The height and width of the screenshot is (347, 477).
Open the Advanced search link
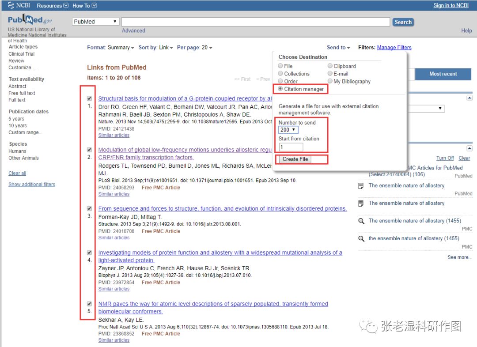click(133, 31)
